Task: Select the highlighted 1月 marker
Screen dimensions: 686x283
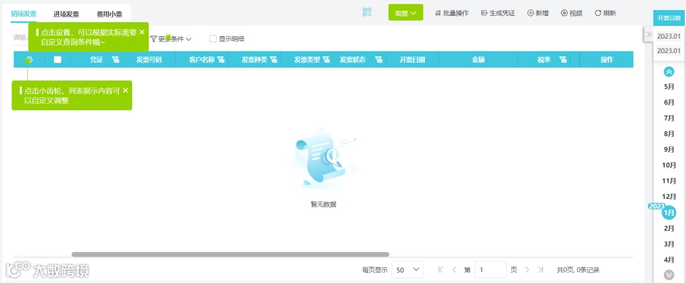Action: pos(668,212)
